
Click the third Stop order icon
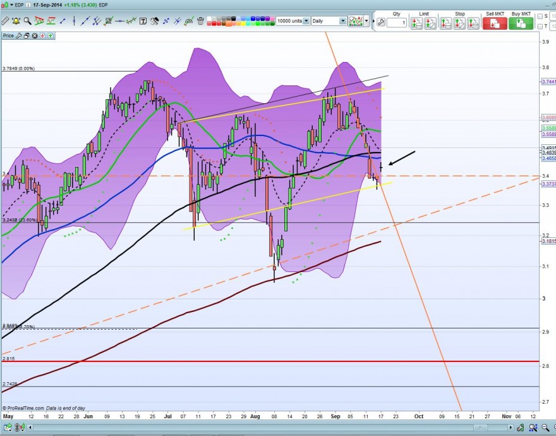coord(473,23)
